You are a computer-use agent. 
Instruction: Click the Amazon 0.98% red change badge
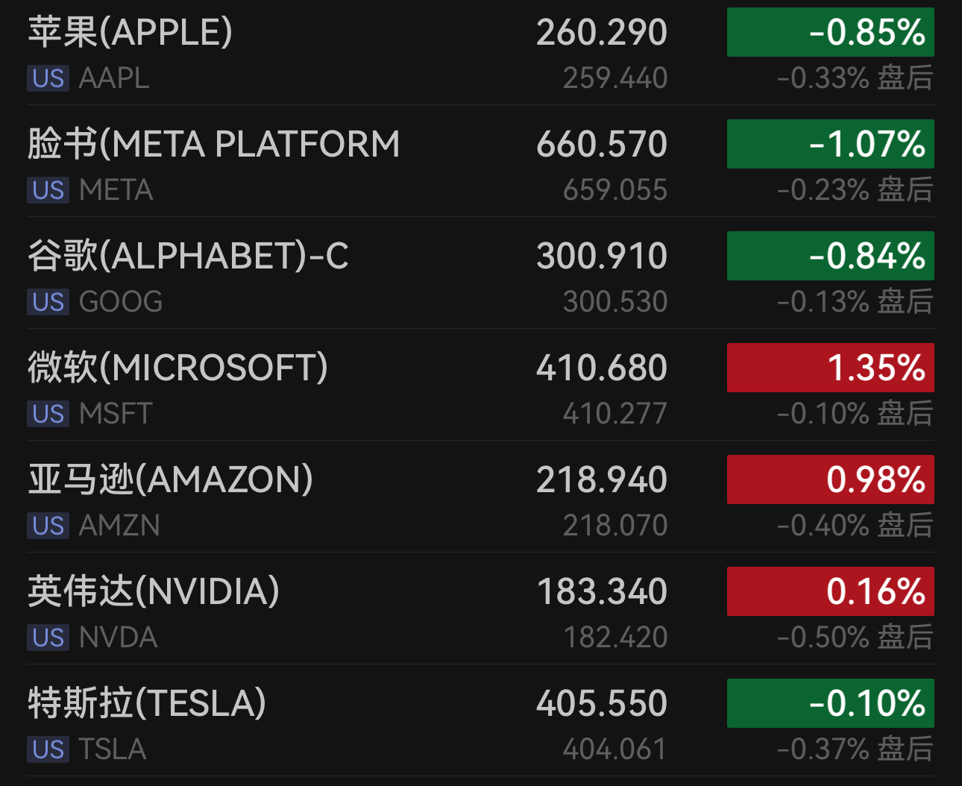coord(830,480)
